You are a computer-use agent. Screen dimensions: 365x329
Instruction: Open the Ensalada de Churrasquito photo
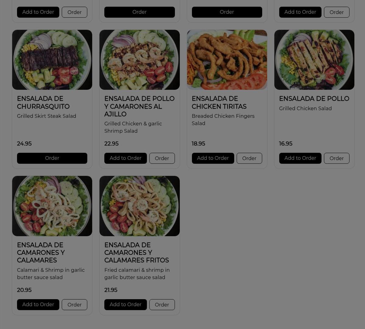(52, 60)
